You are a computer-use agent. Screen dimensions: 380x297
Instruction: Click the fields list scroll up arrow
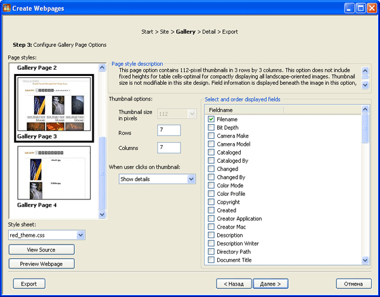pyautogui.click(x=365, y=110)
